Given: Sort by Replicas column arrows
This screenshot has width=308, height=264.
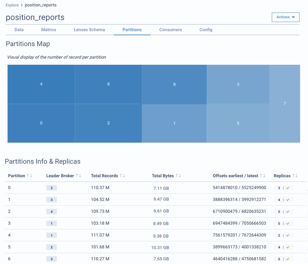Looking at the screenshot, I should [x=295, y=176].
